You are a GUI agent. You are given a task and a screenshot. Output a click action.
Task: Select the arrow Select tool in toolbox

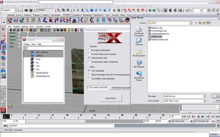3,29
